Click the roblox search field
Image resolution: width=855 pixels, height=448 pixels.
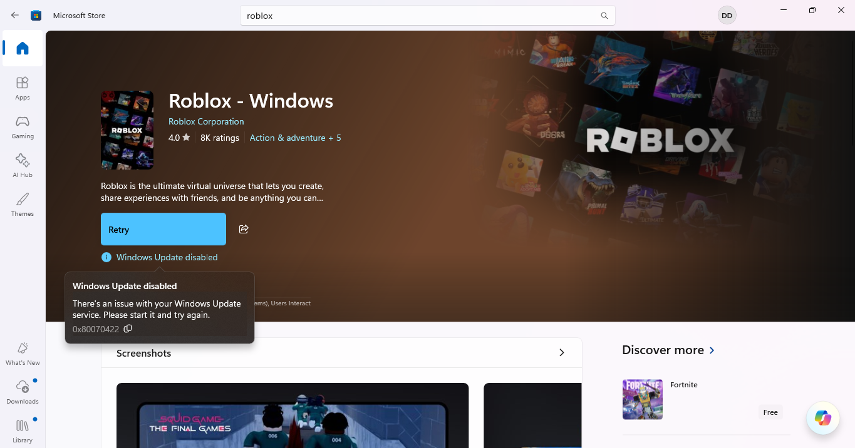coord(428,15)
